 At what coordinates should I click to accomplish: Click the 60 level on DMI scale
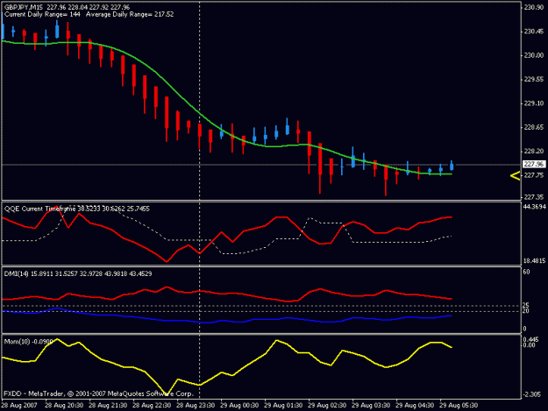tap(526, 272)
